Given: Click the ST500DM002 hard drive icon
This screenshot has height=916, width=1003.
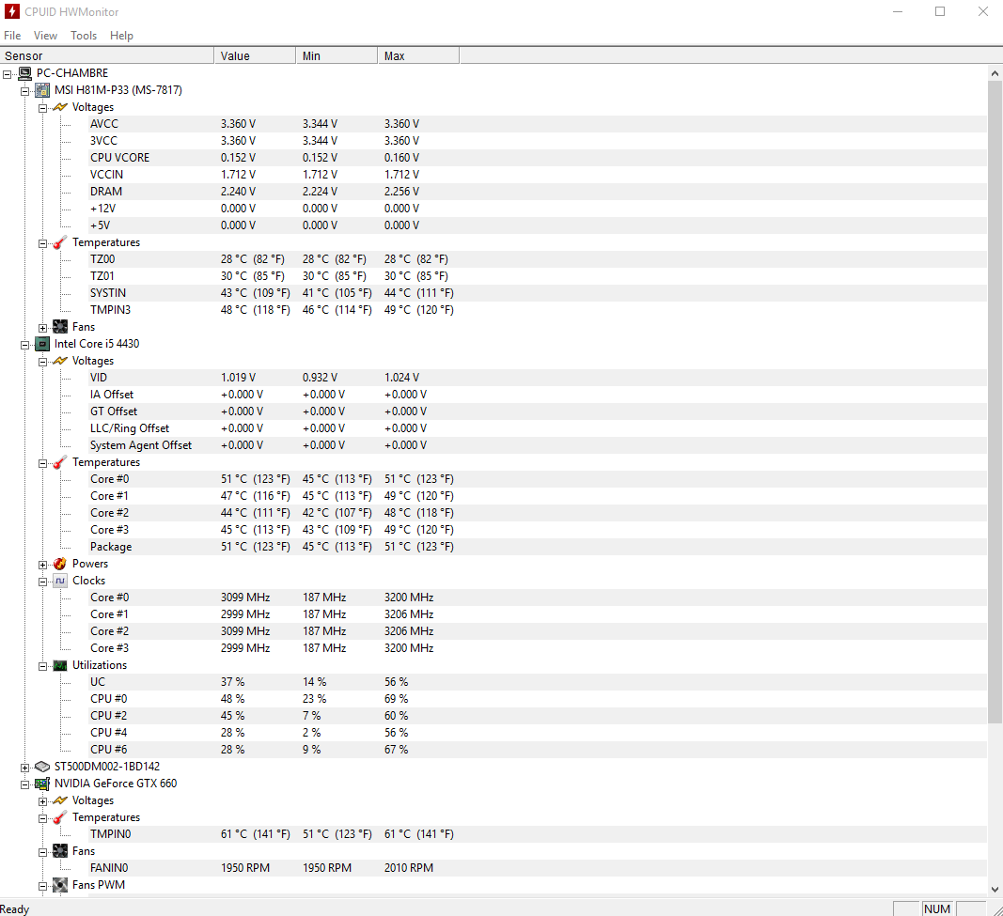Looking at the screenshot, I should tap(42, 767).
